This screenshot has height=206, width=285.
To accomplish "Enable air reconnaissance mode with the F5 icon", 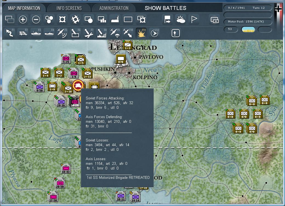I will [x=62, y=33].
